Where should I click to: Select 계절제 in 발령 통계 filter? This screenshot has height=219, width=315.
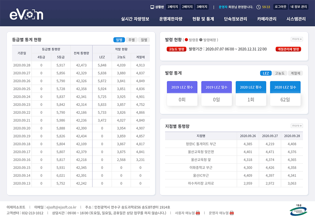pos(296,73)
